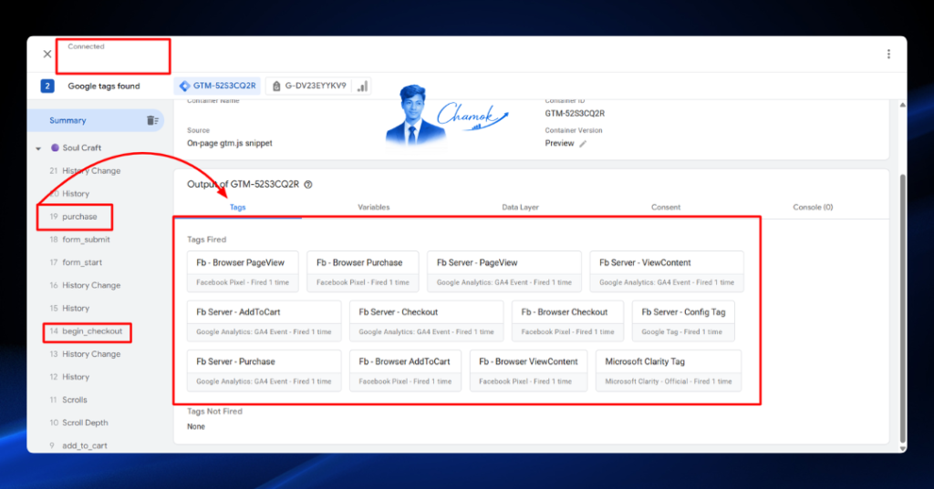Click the 'Tags Not Fired' heading
This screenshot has height=489, width=934.
point(214,411)
